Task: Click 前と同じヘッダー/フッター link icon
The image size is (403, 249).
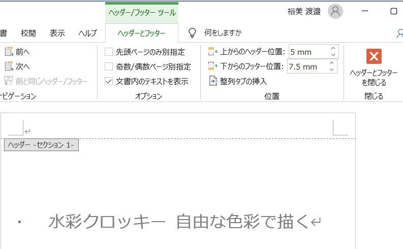Action: [x=8, y=81]
